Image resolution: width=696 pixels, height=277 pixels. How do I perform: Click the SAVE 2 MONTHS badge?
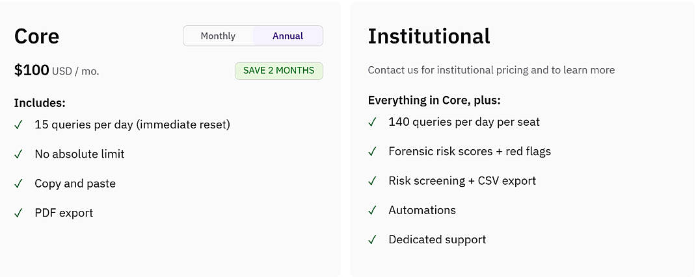click(x=279, y=71)
